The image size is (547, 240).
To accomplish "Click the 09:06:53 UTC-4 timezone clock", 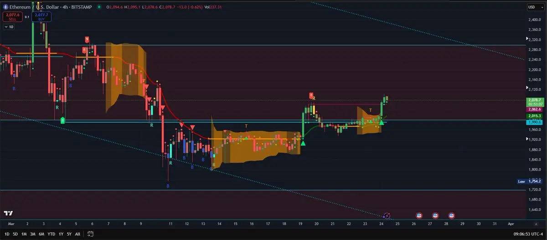I will (x=528, y=234).
